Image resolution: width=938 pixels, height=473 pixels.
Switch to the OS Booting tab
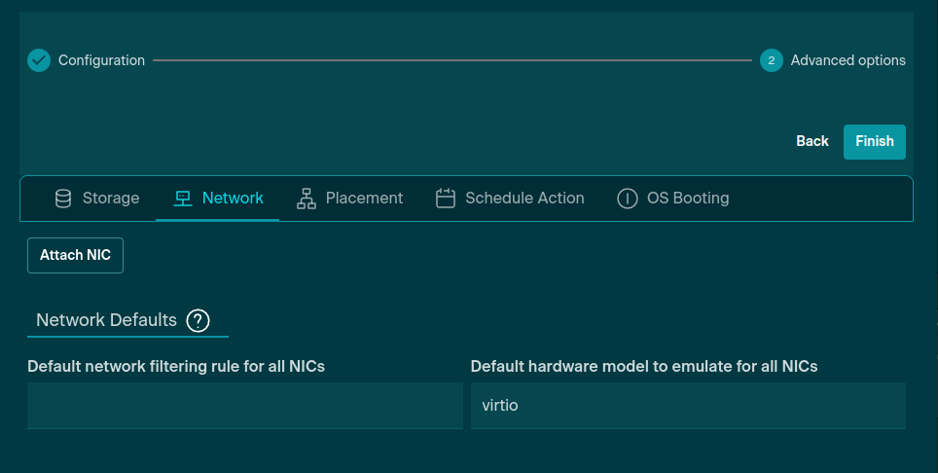687,199
